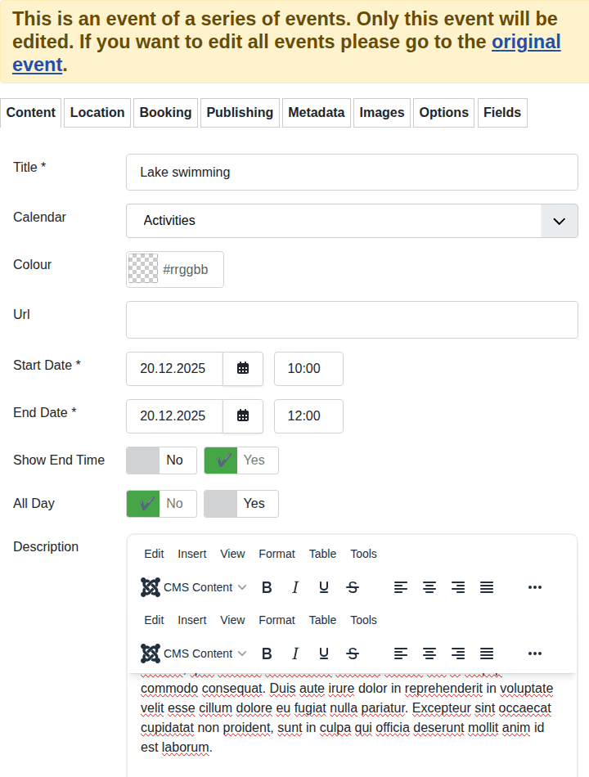Go to the Booking tab

tap(165, 113)
